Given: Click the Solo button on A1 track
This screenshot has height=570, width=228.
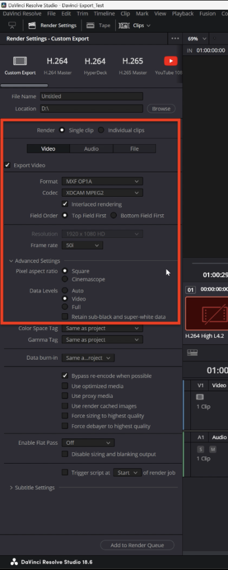Looking at the screenshot, I should [200, 450].
